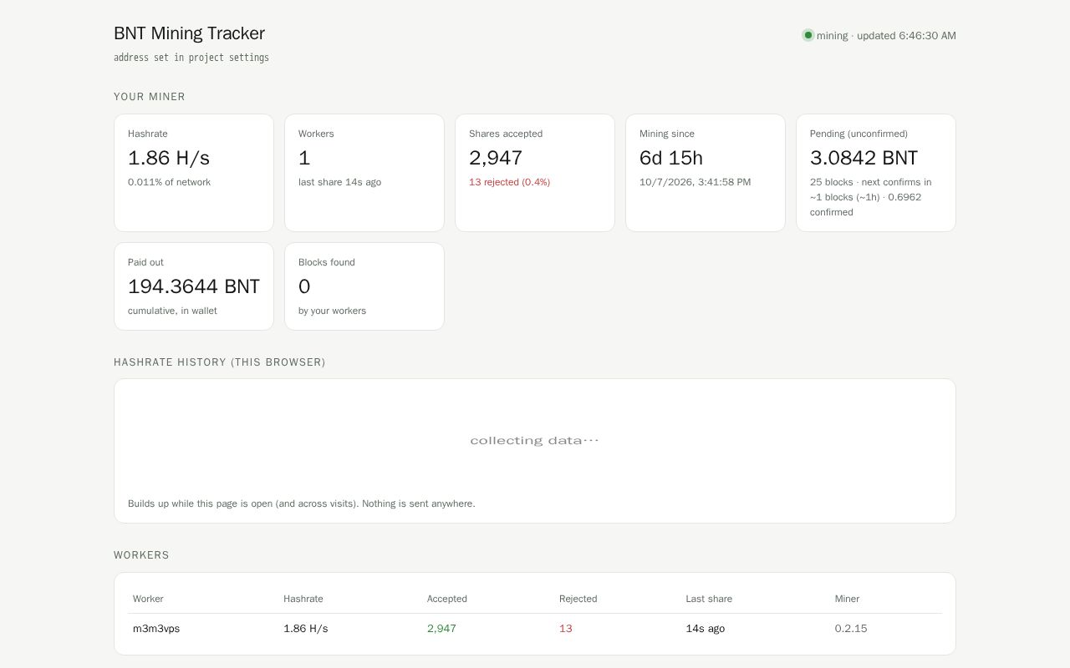Viewport: 1070px width, 668px height.
Task: Click the 'Hashrate' table column header
Action: click(x=303, y=599)
